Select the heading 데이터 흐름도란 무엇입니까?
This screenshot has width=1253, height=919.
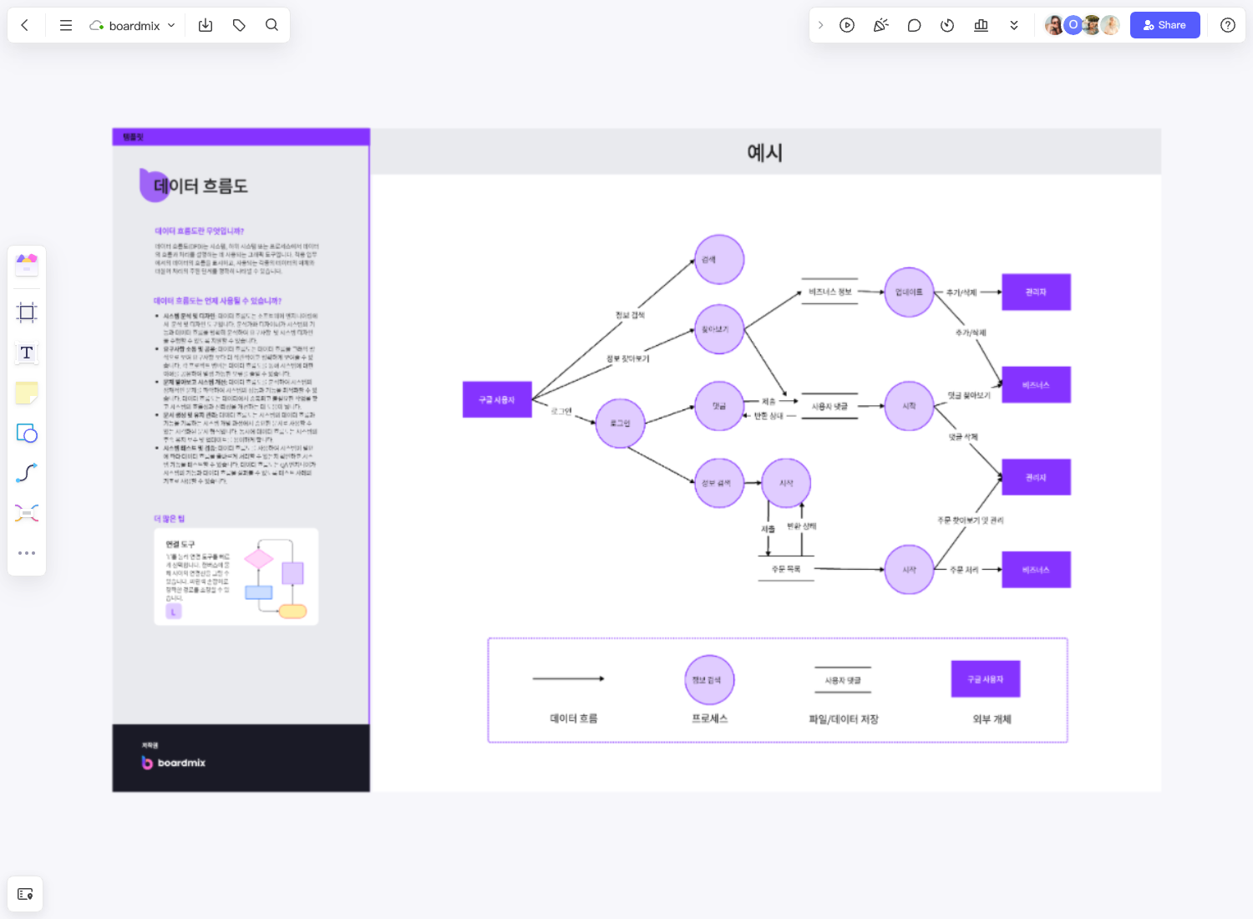199,231
